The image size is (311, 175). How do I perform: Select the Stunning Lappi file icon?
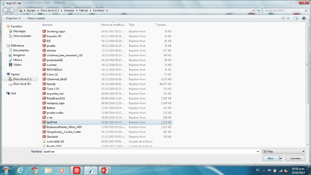point(44,31)
